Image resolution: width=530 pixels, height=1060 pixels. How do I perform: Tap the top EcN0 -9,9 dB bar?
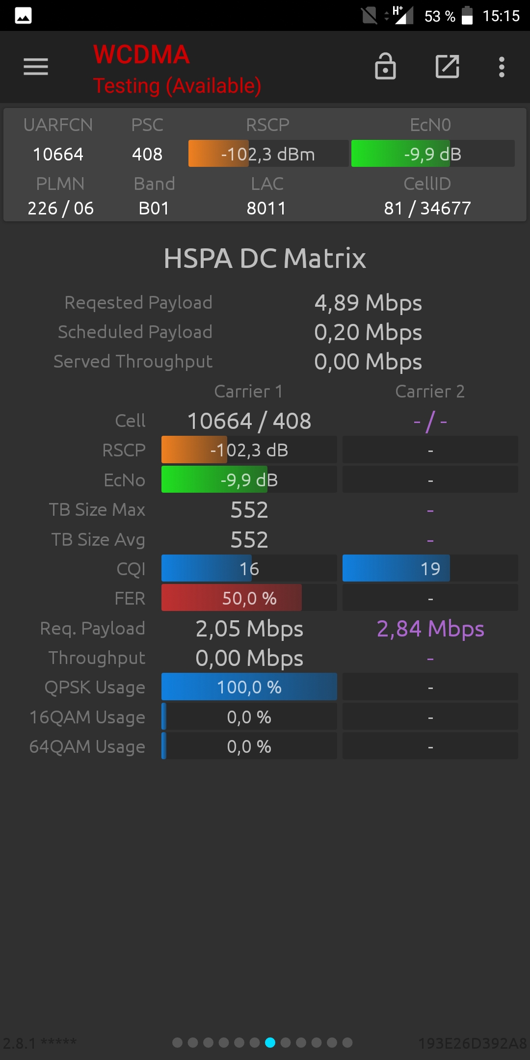point(433,154)
